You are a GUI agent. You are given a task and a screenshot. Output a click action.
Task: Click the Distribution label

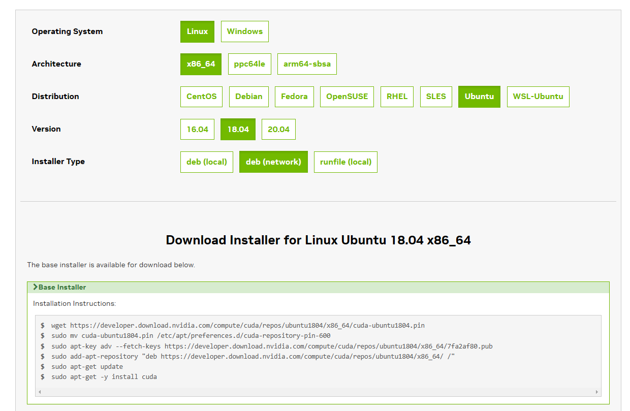click(x=55, y=97)
